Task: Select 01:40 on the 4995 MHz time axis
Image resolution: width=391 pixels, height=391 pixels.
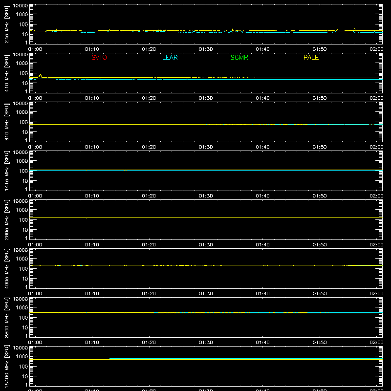Action: pyautogui.click(x=262, y=294)
